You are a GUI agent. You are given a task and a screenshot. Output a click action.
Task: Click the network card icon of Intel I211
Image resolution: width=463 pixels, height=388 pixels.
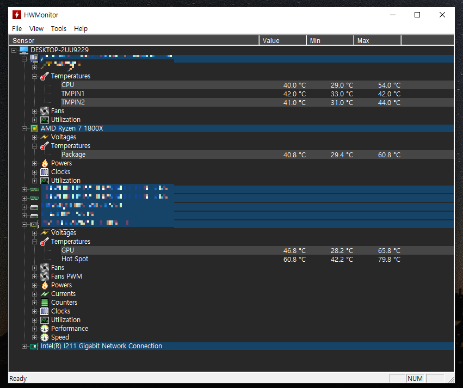(34, 346)
